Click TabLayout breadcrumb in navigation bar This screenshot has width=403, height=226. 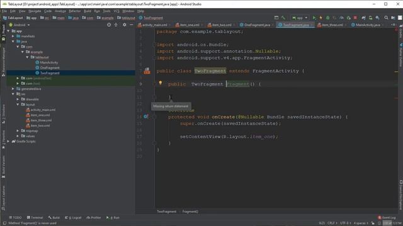(x=13, y=18)
